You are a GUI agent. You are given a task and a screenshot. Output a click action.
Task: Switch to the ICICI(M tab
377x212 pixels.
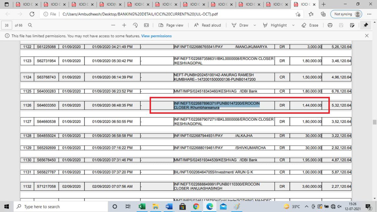[110, 4]
